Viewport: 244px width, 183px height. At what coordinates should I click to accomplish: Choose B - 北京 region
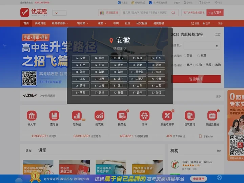pos(100,58)
